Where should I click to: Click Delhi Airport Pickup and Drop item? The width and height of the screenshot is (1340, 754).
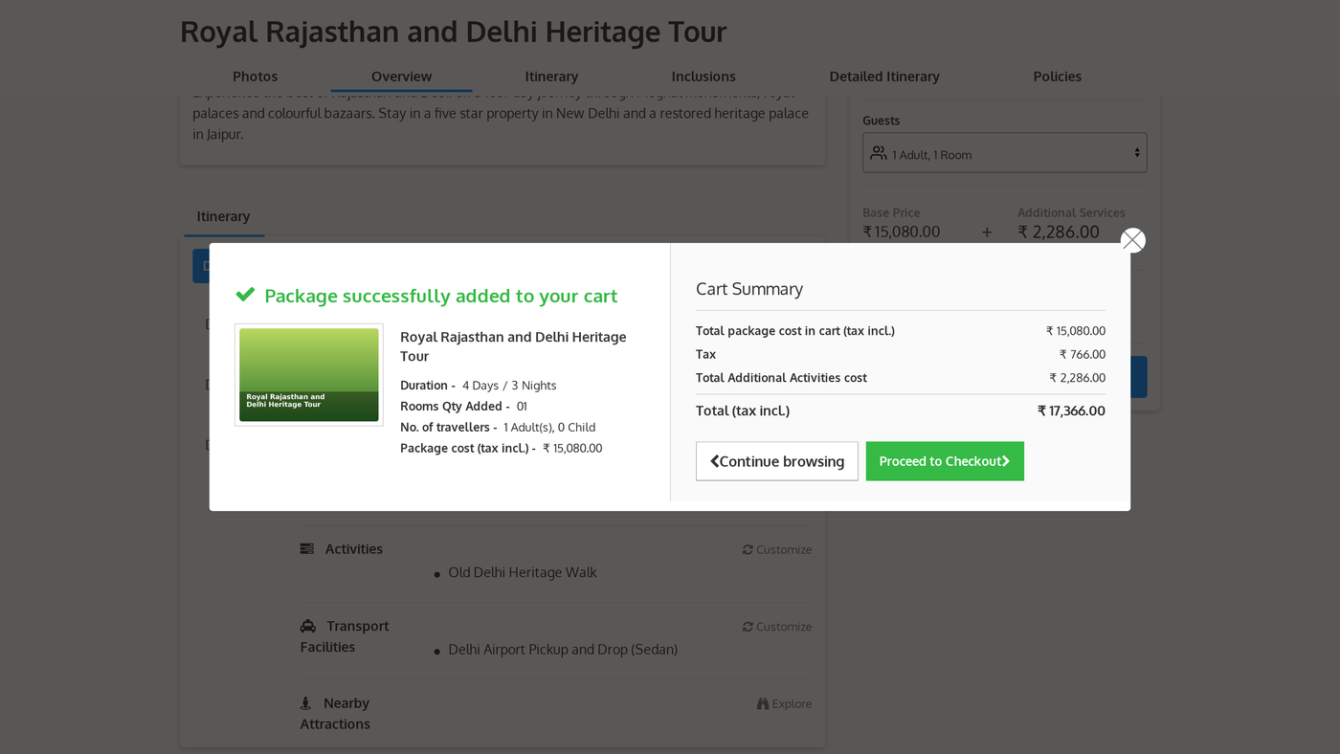click(x=563, y=650)
